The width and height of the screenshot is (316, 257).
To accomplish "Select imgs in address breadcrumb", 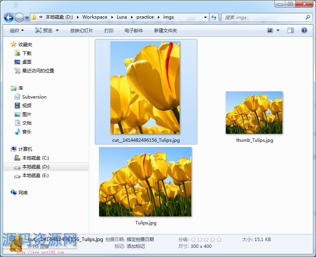I will coord(169,17).
